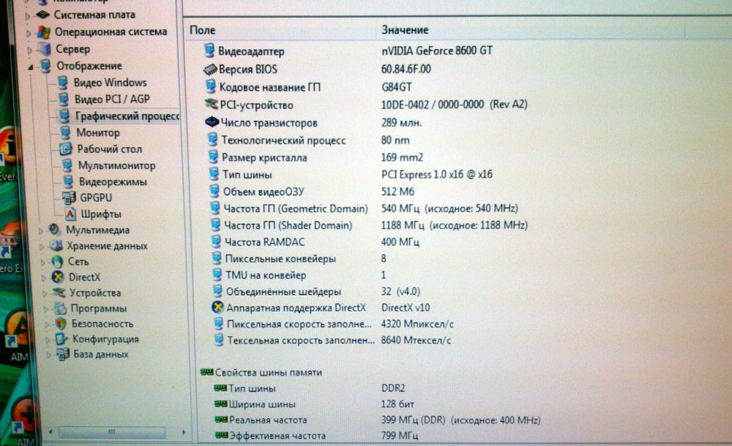732x446 pixels.
Task: Click the Операционная система Windows flag icon
Action: pos(44,32)
